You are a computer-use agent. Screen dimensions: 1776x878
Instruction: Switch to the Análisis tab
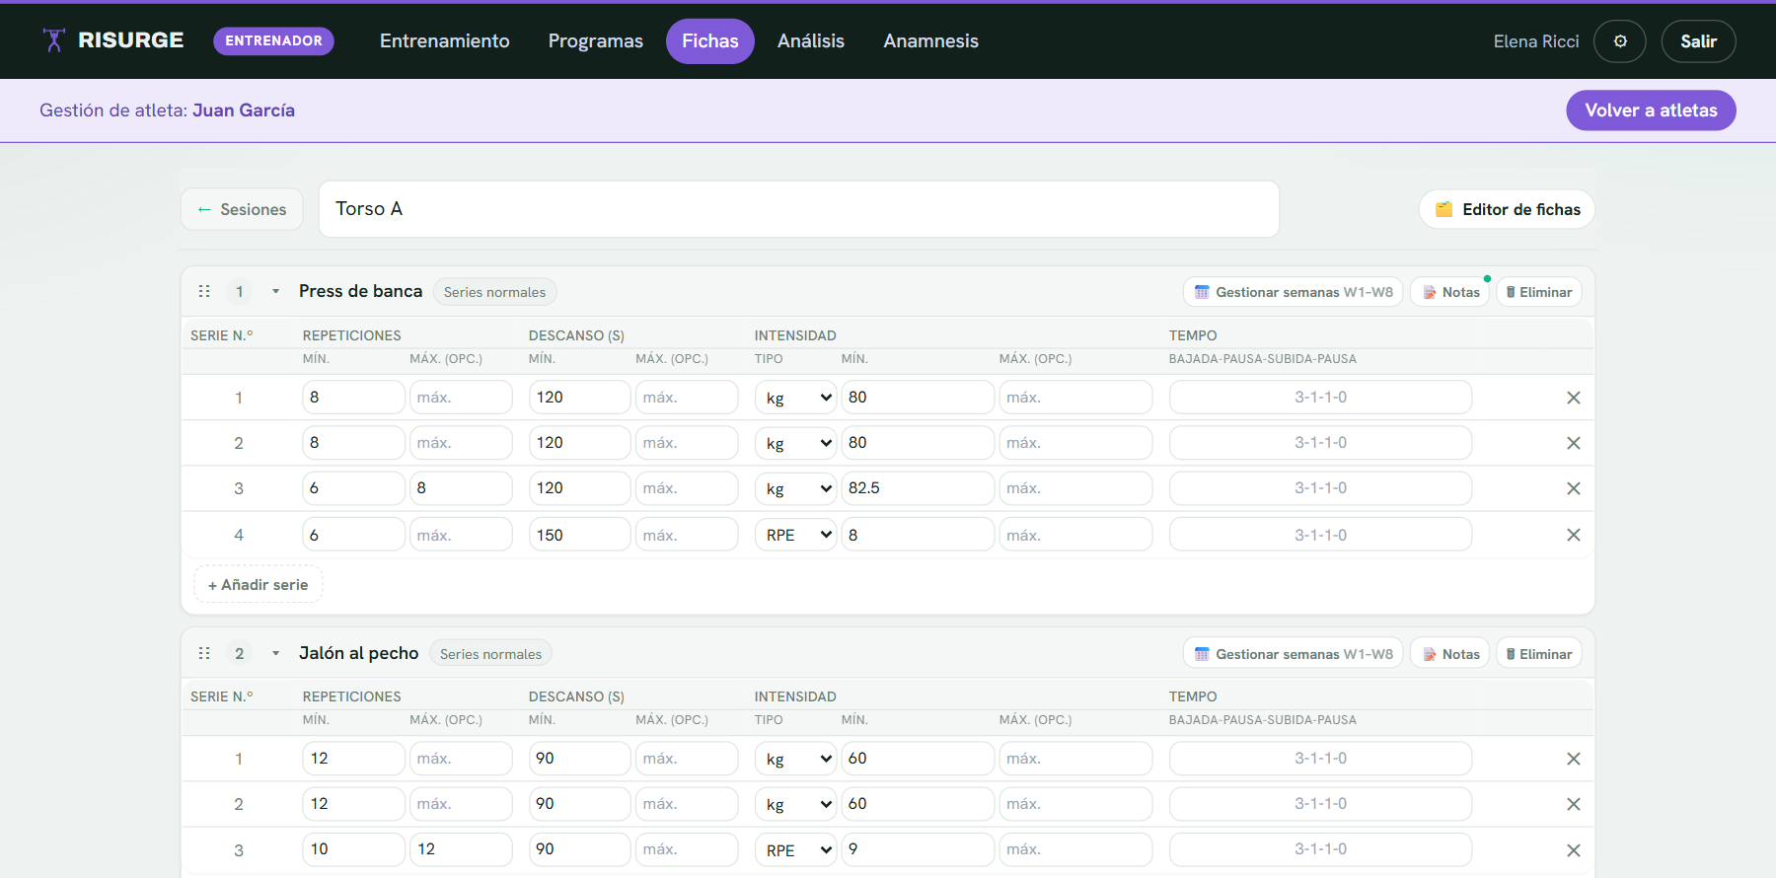click(x=811, y=41)
